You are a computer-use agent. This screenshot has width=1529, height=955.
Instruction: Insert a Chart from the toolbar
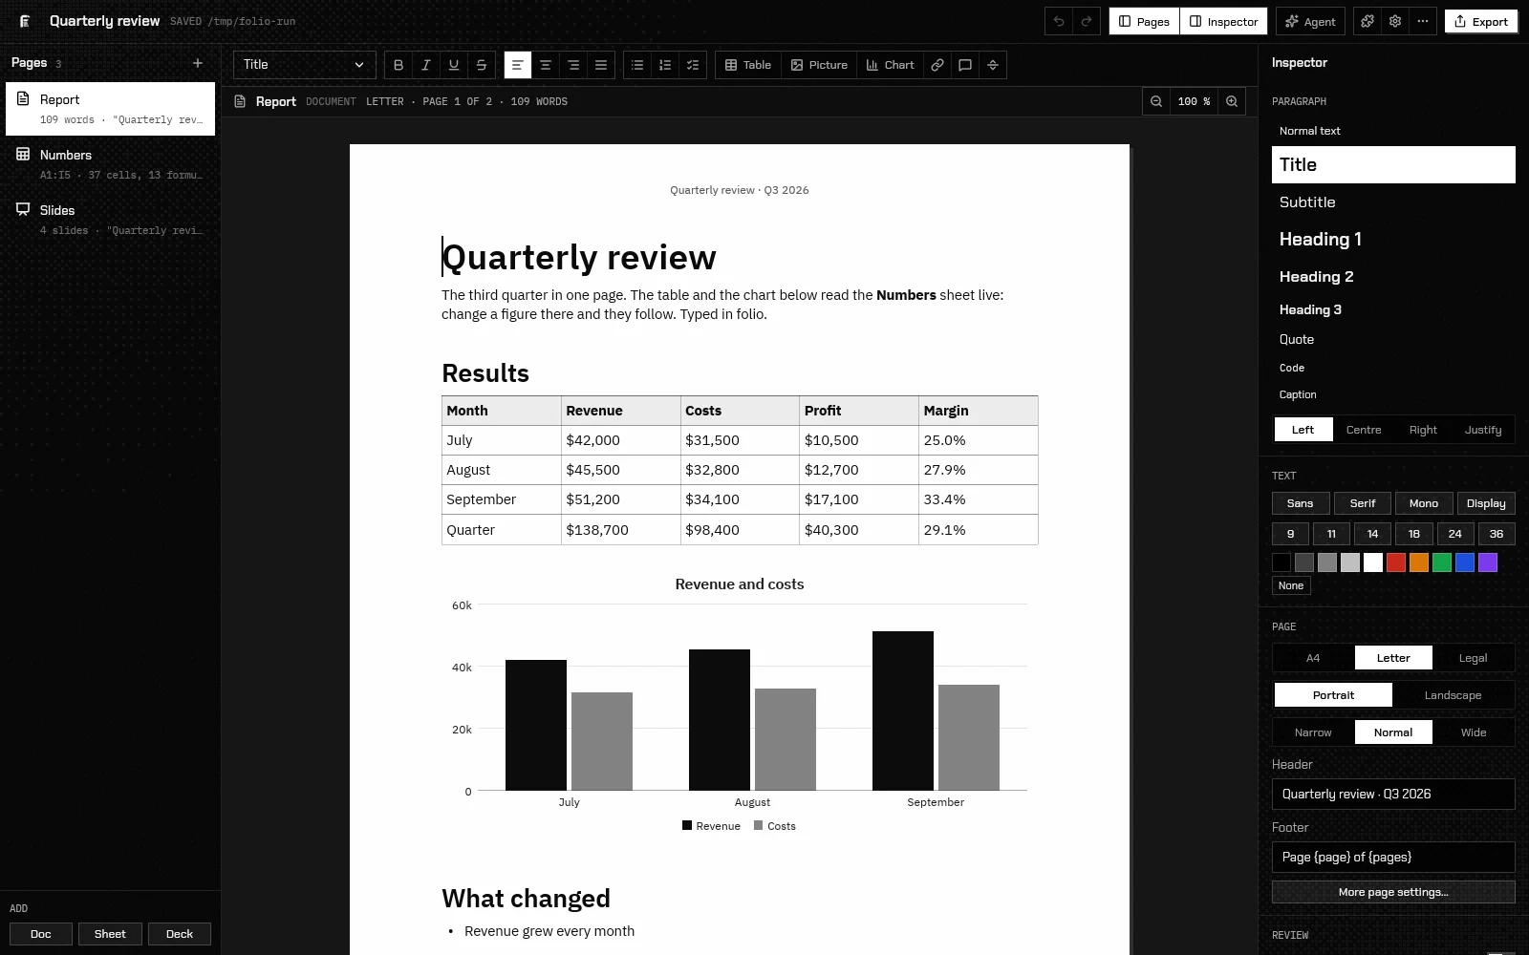coord(891,65)
